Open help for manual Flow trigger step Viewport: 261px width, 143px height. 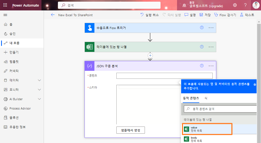click(x=202, y=28)
